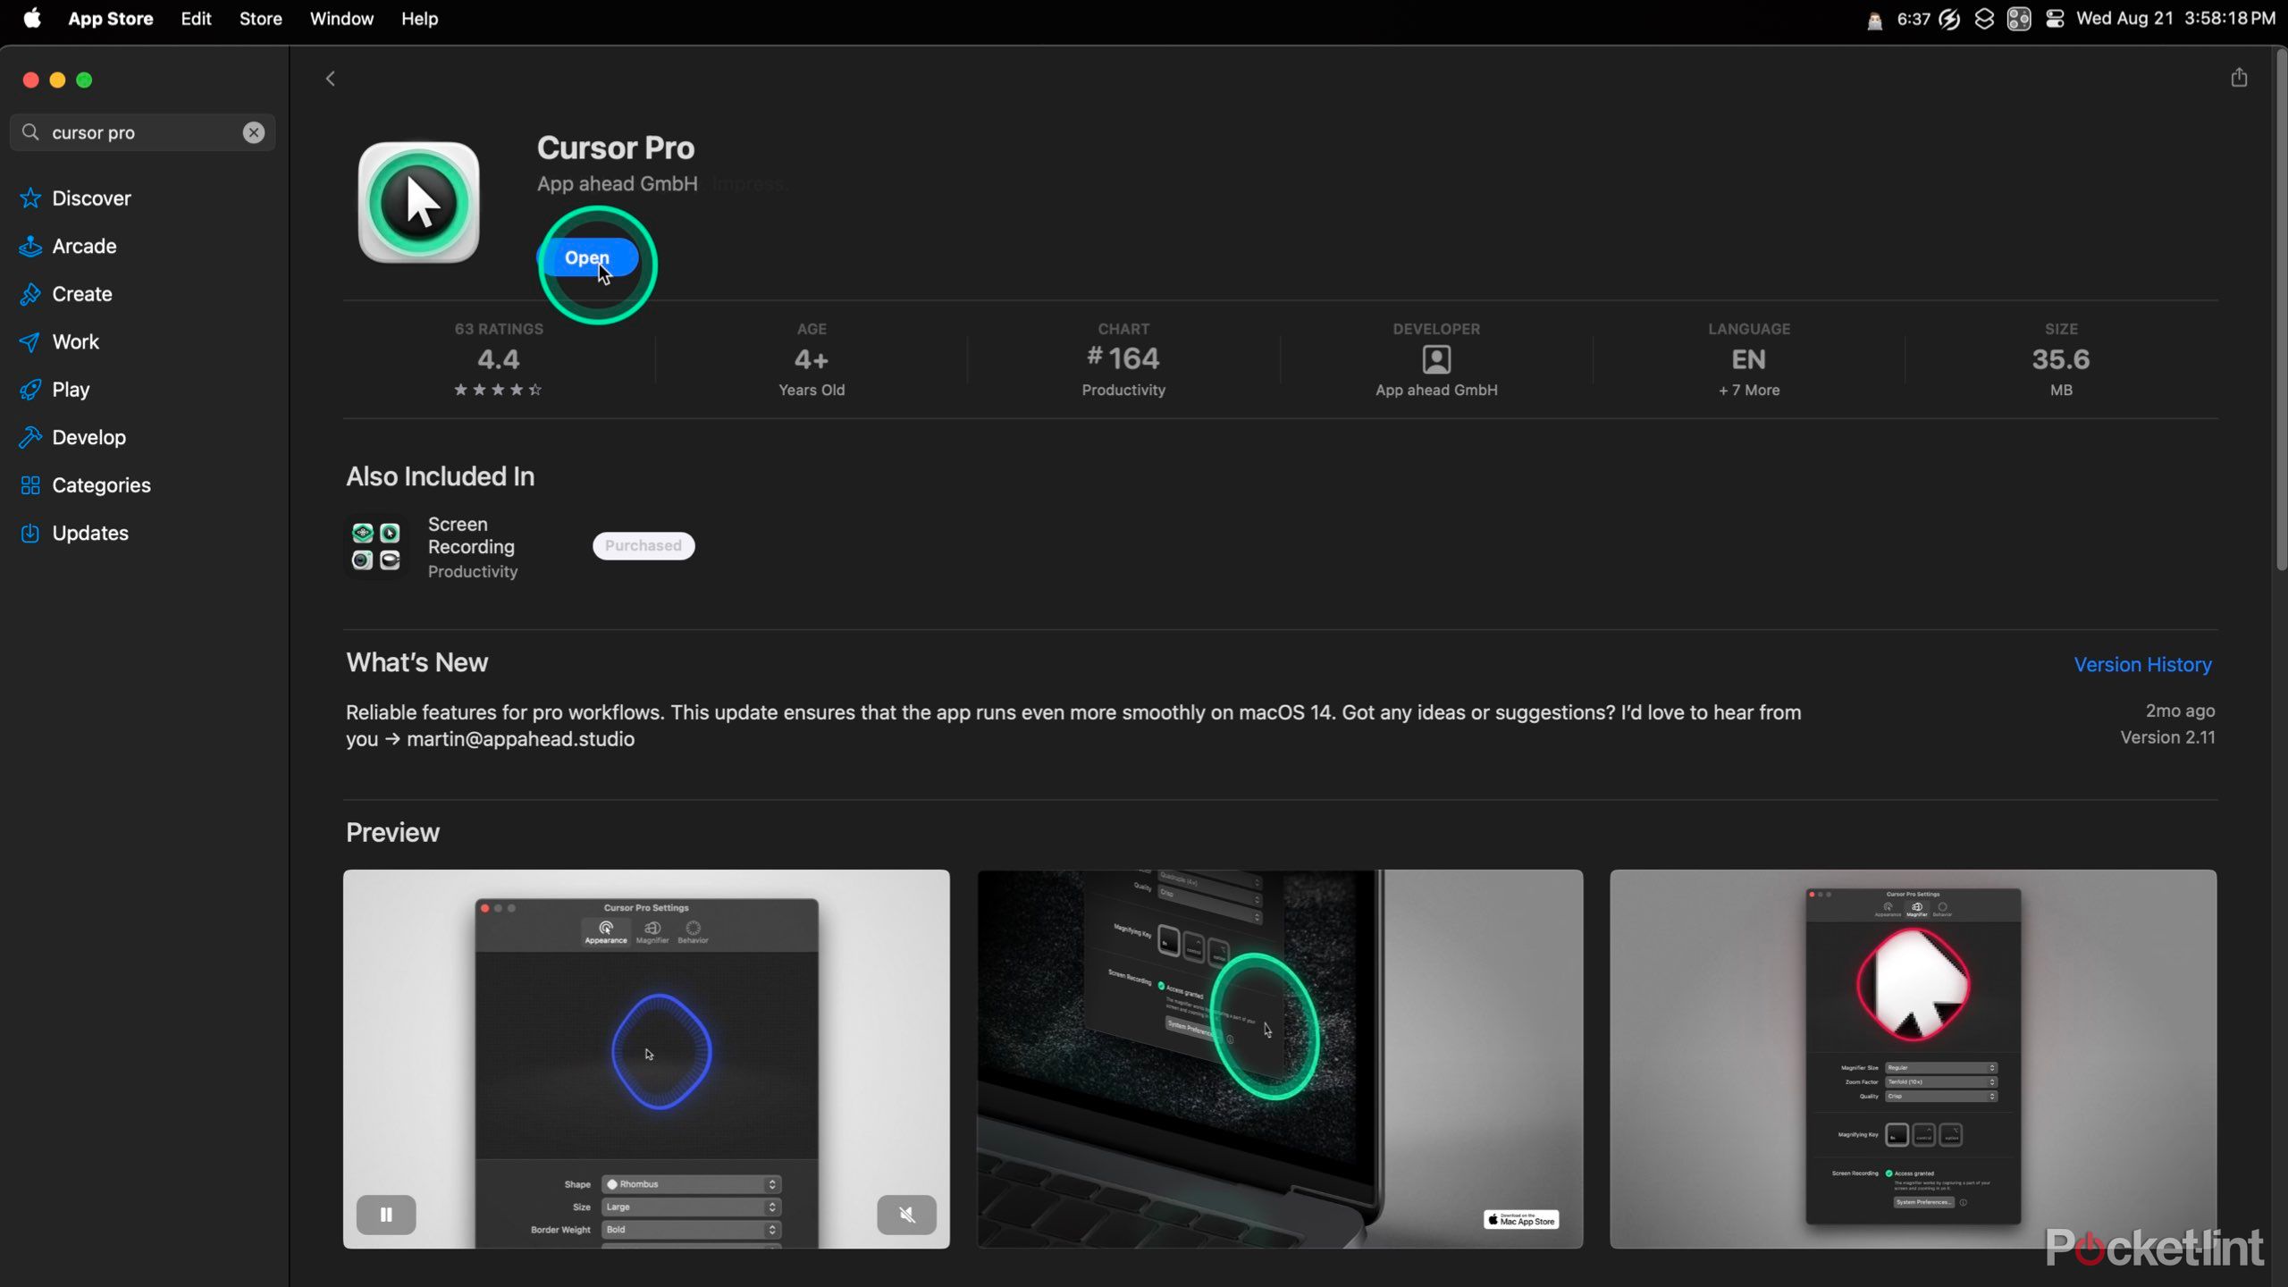Open the Develop section
The width and height of the screenshot is (2288, 1287).
pos(88,437)
